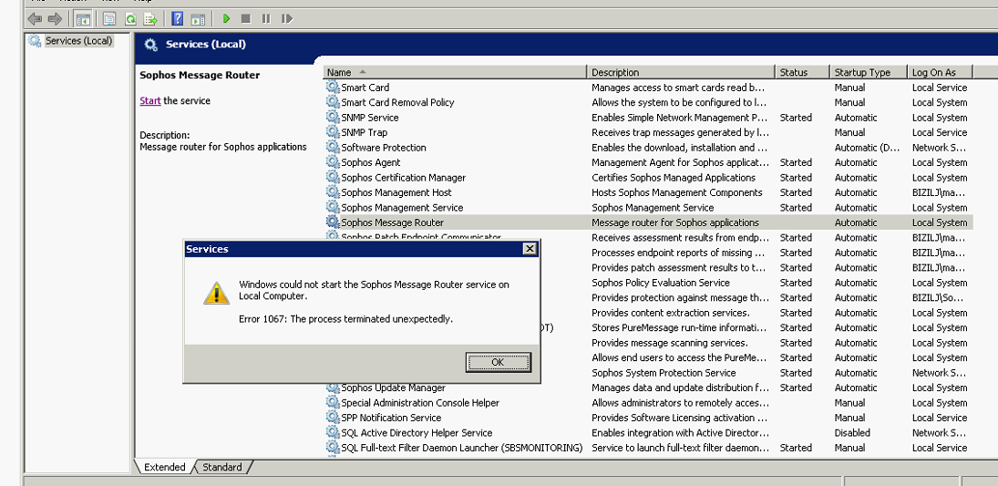Close the Services error dialog with X
Viewport: 998px width, 486px height.
pos(530,249)
